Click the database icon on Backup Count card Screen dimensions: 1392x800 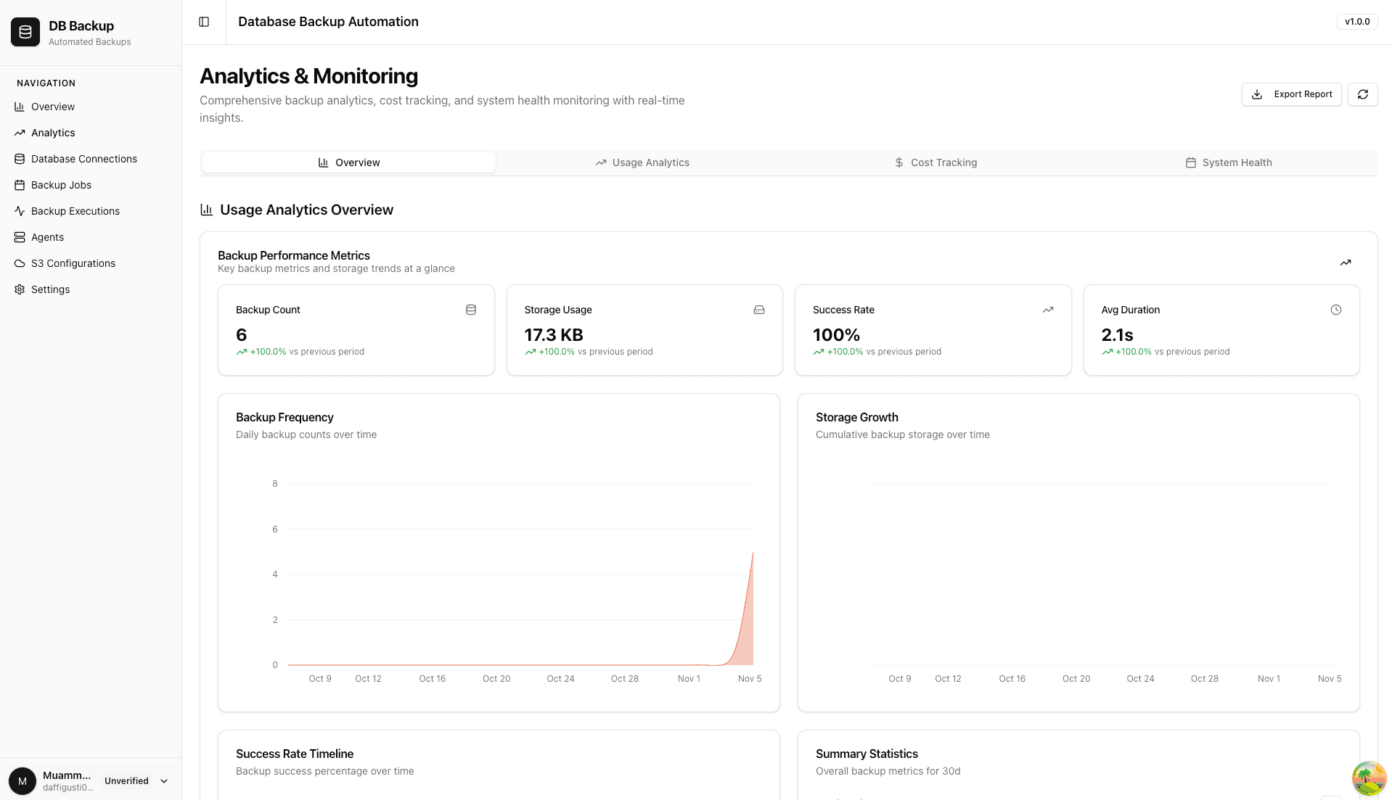pos(470,309)
